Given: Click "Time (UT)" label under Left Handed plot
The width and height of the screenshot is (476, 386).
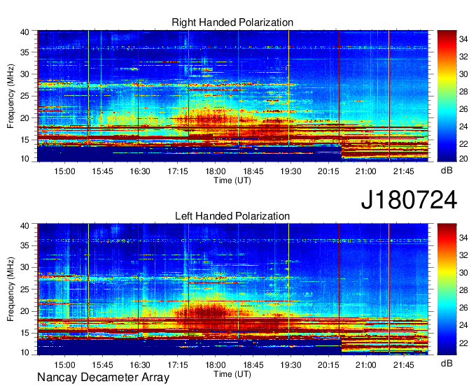Looking at the screenshot, I should click(x=232, y=374).
